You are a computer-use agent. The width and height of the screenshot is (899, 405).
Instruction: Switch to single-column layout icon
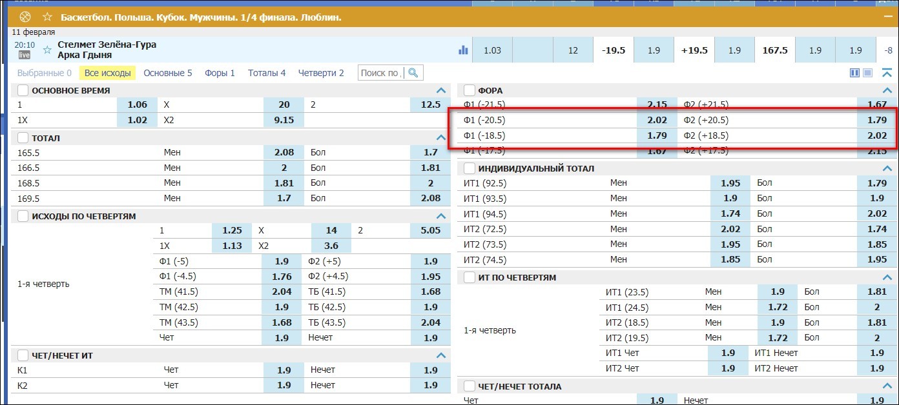pyautogui.click(x=868, y=73)
